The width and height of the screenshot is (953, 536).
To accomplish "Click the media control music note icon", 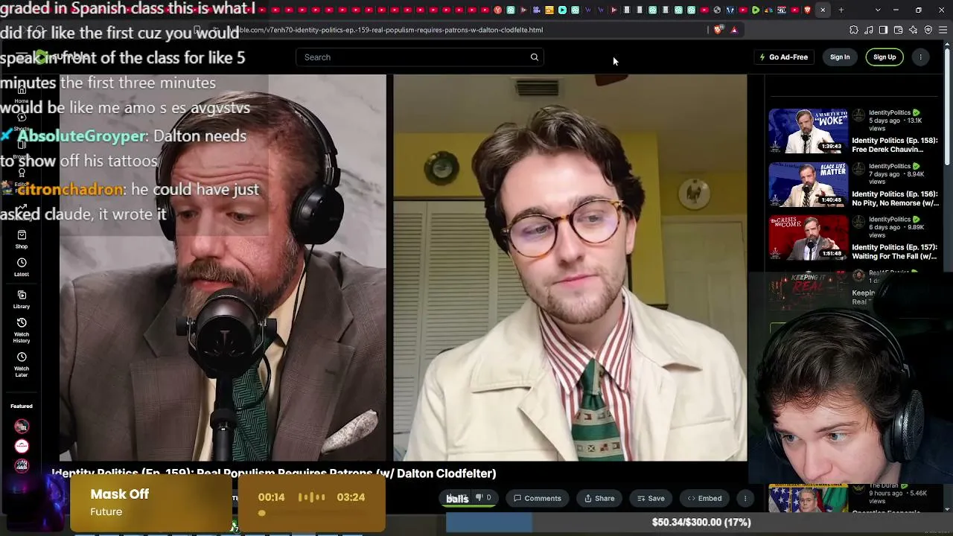I will tap(868, 30).
